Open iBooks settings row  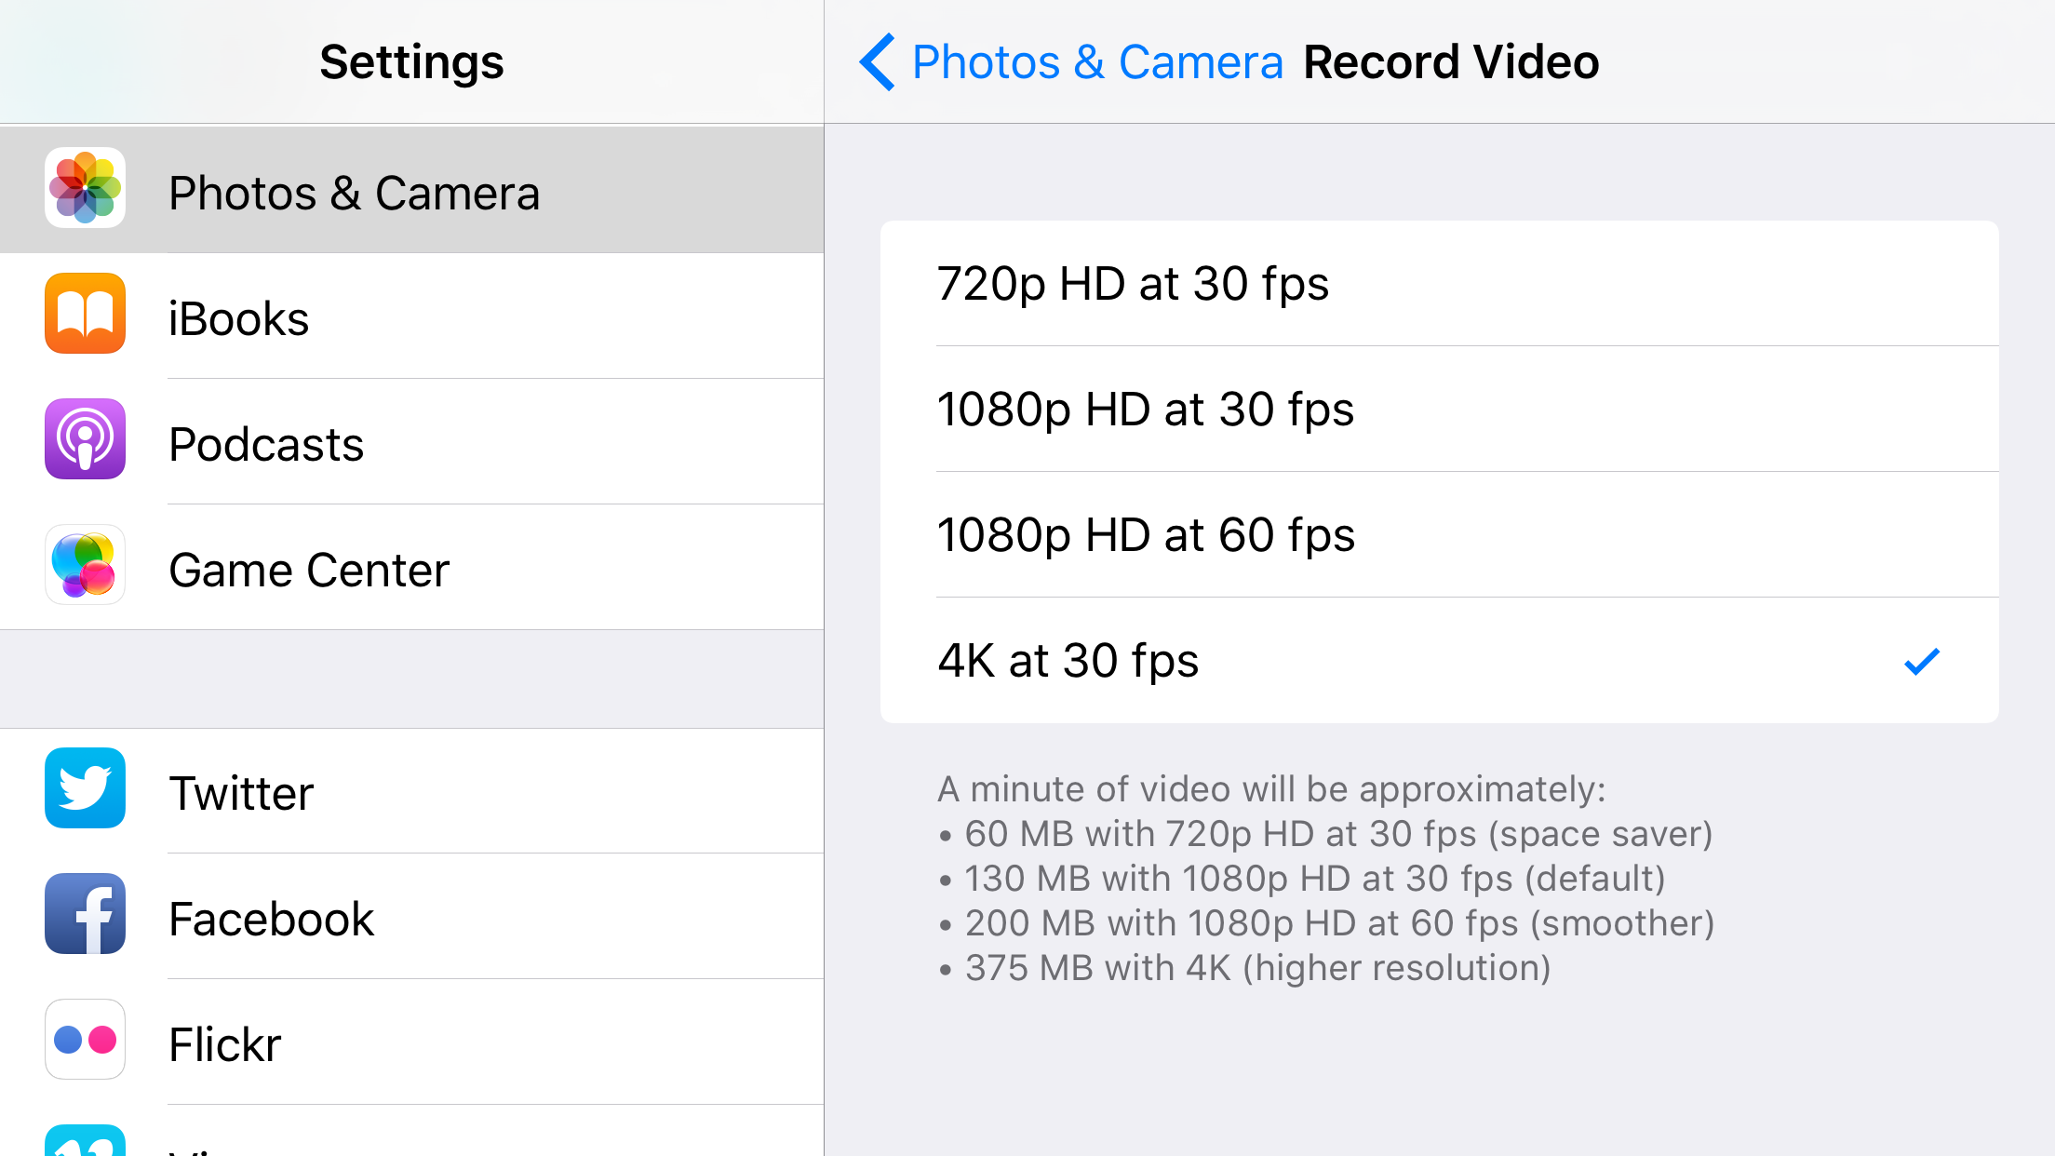(411, 316)
